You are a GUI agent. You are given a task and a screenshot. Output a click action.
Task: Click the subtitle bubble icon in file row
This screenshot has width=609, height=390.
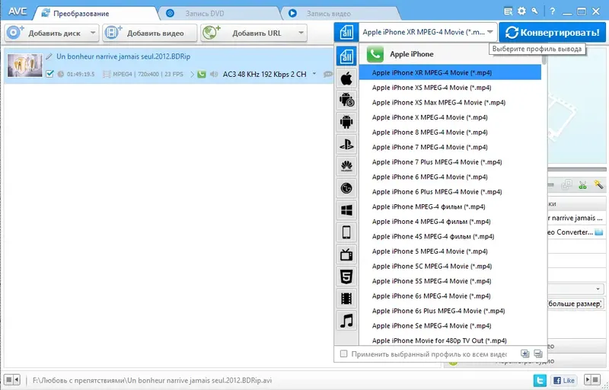[328, 74]
